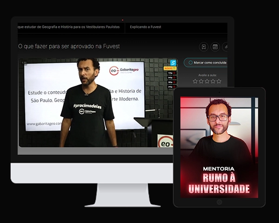This screenshot has width=279, height=223.
Task: Switch video quality to 240p
Action: pos(171,87)
